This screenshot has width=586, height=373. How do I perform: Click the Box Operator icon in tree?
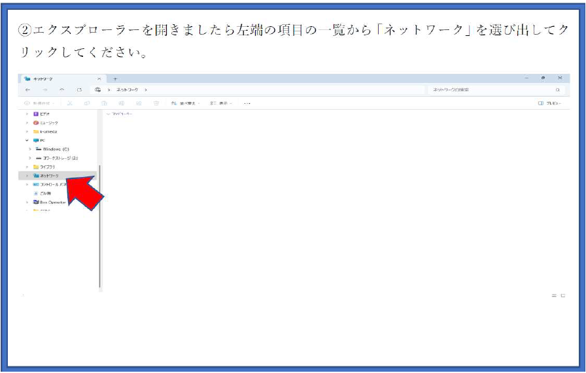[x=36, y=203]
